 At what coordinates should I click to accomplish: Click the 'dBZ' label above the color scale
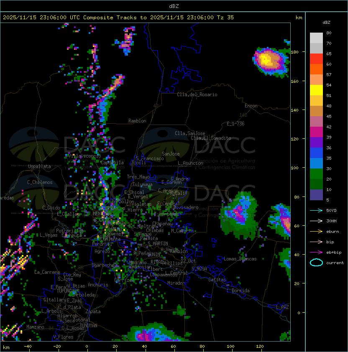coord(326,23)
